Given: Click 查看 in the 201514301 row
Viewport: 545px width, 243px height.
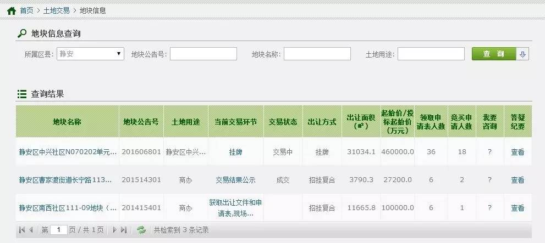Looking at the screenshot, I should (x=518, y=180).
